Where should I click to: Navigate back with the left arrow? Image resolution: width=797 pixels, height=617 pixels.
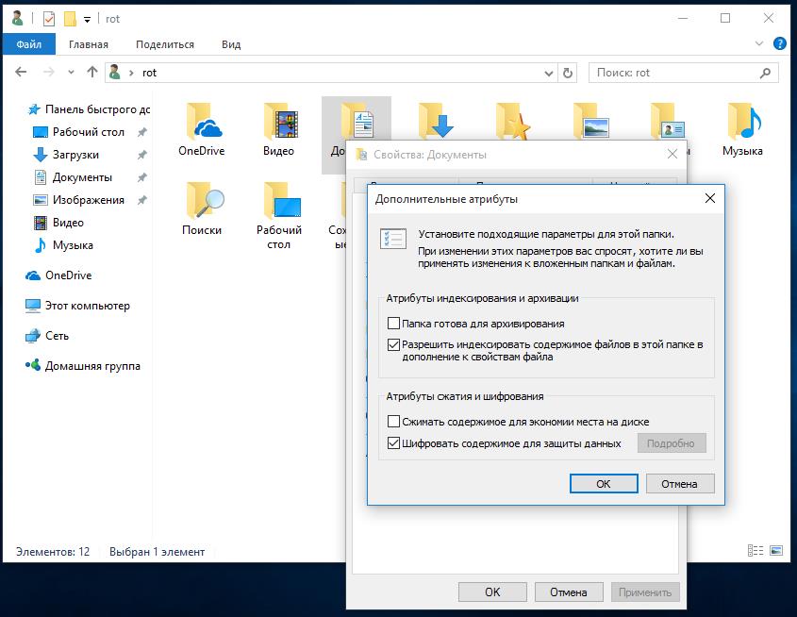click(21, 72)
